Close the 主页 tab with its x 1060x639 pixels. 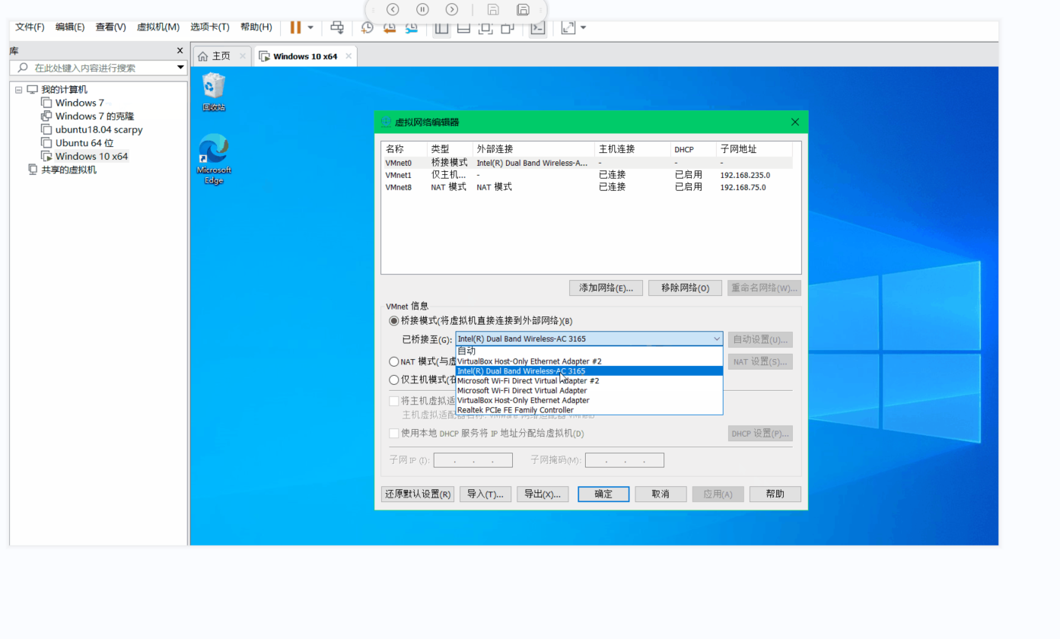tap(243, 56)
